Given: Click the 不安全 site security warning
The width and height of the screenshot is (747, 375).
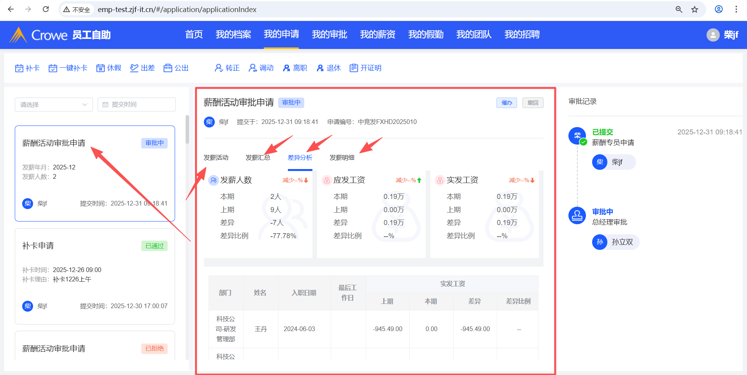Looking at the screenshot, I should tap(77, 9).
